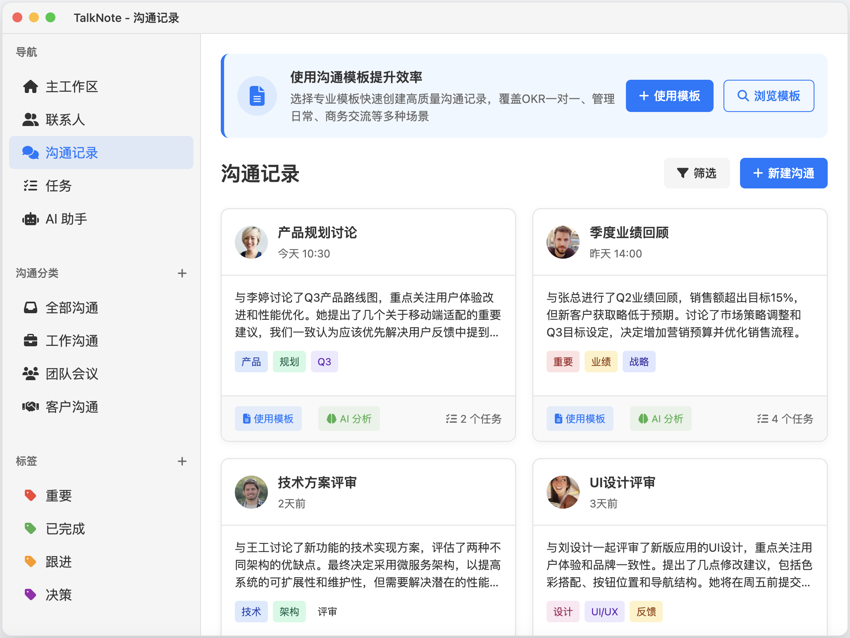Click the handshake icon for 客户沟通
Image resolution: width=850 pixels, height=638 pixels.
click(x=30, y=407)
